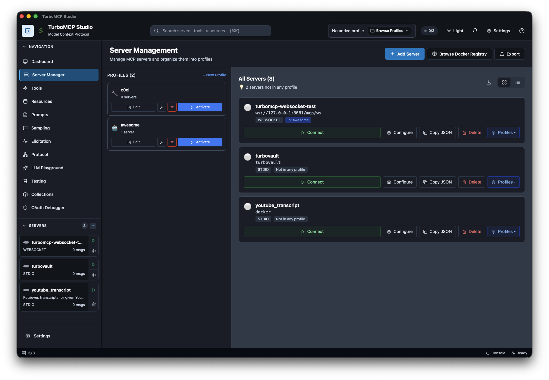Click Add Server button

pos(405,54)
